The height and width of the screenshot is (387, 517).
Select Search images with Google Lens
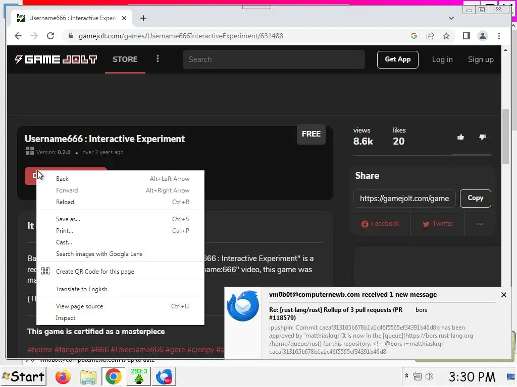point(120,254)
